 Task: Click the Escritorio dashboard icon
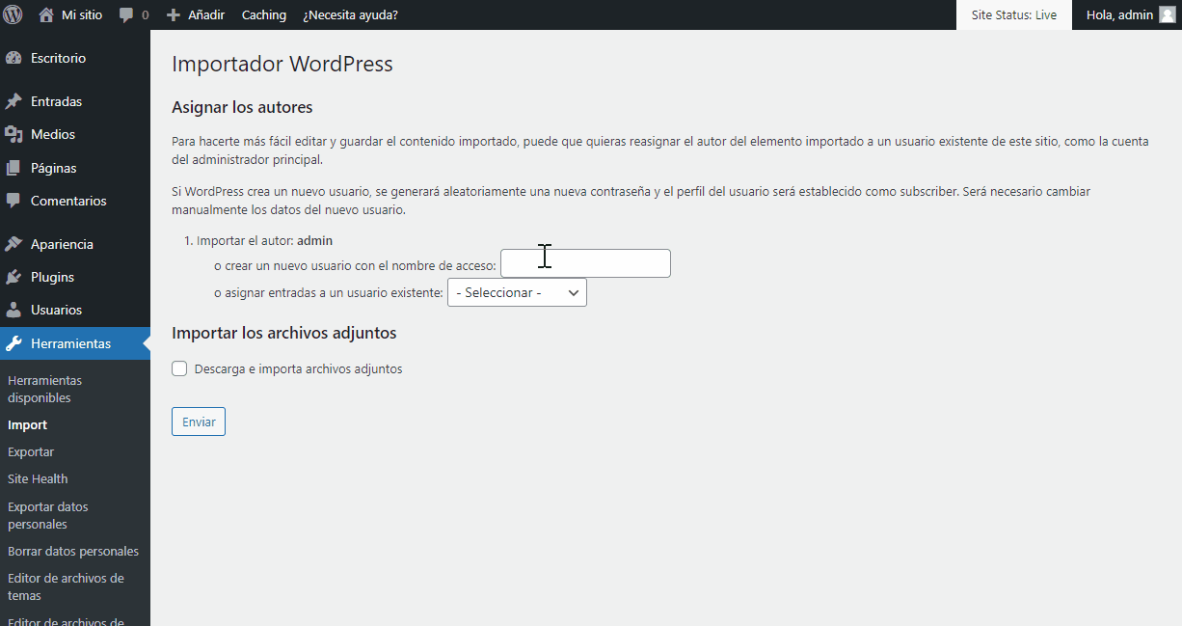(13, 58)
